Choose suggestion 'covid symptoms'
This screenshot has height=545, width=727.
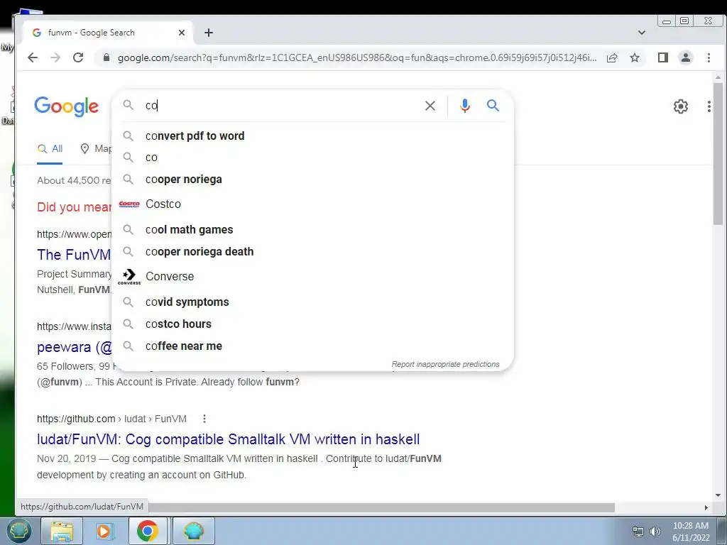pos(313,302)
